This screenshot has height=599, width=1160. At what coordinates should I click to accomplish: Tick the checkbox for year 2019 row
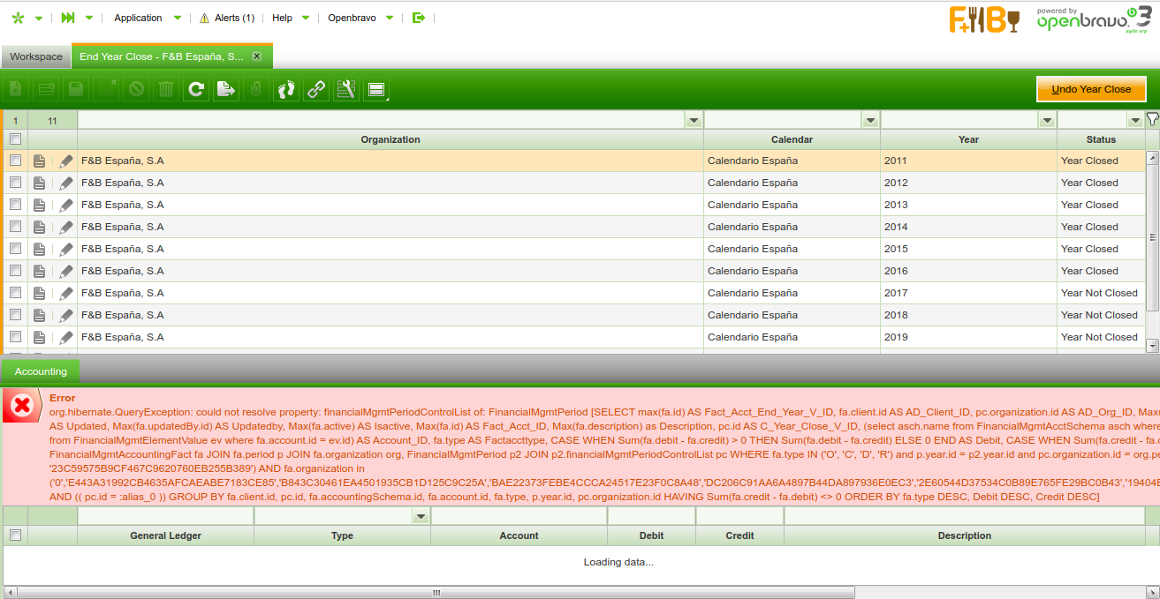(x=15, y=337)
